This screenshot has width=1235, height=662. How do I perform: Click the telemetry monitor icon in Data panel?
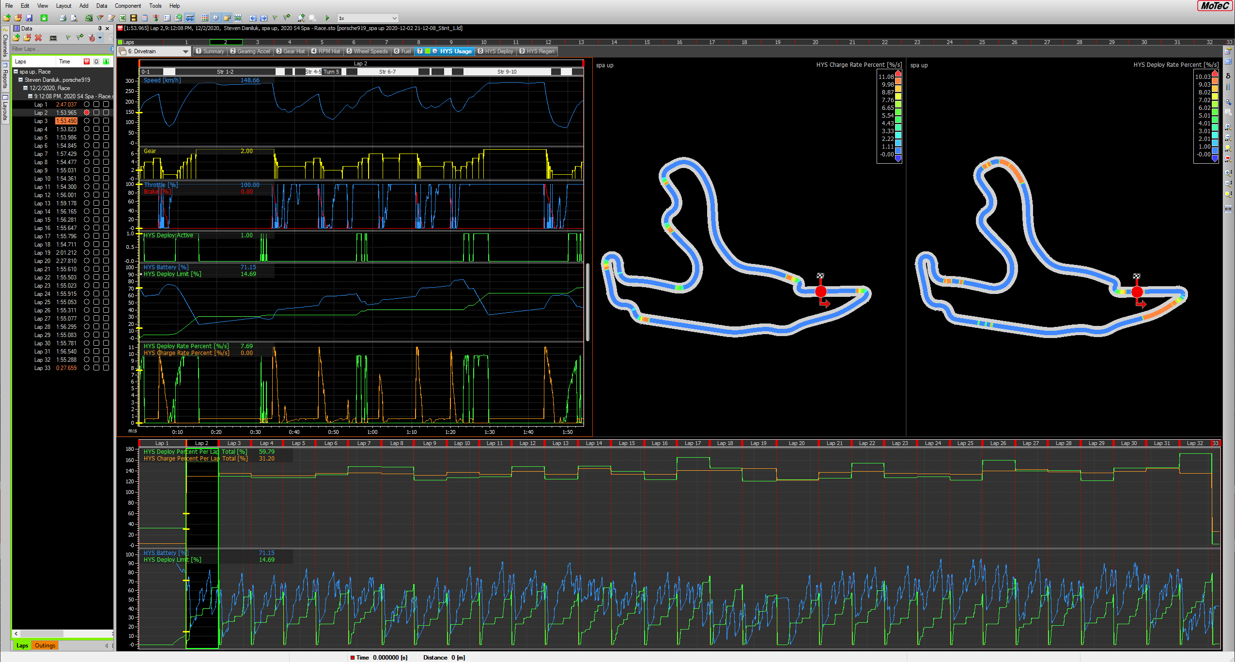(x=53, y=38)
